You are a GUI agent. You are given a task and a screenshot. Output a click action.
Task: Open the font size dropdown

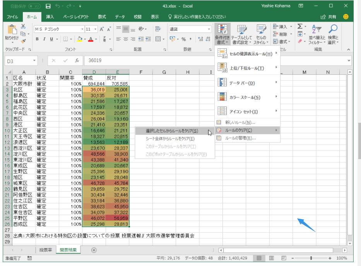click(95, 29)
